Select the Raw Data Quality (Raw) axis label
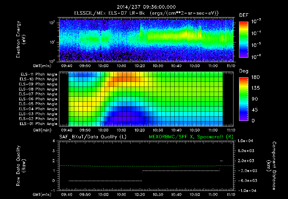The height and width of the screenshot is (199, 288). tap(21, 166)
